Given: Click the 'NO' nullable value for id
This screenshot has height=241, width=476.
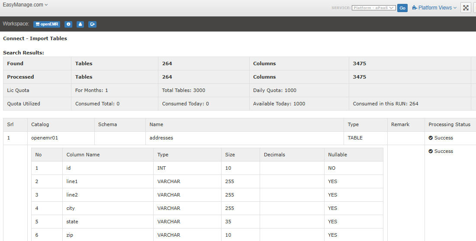Looking at the screenshot, I should click(332, 168).
